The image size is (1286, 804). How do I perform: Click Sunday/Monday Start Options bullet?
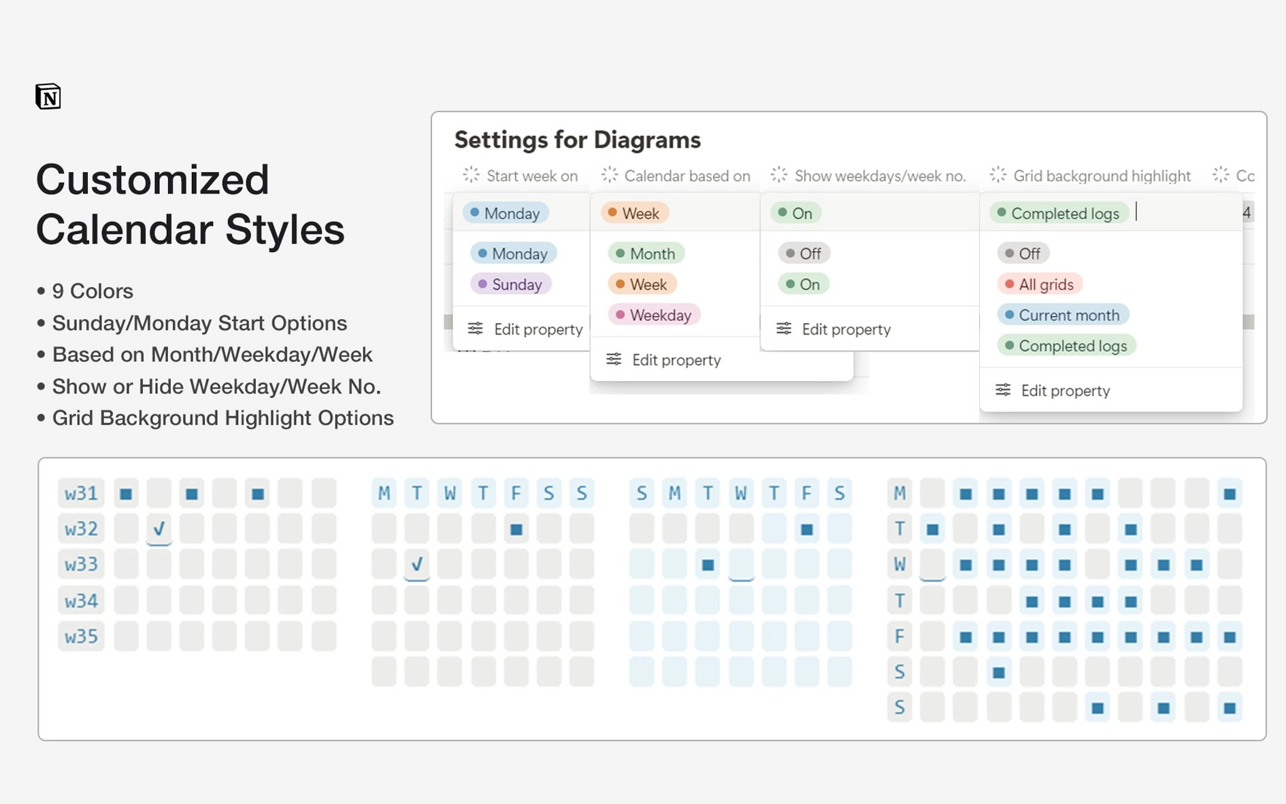point(199,323)
